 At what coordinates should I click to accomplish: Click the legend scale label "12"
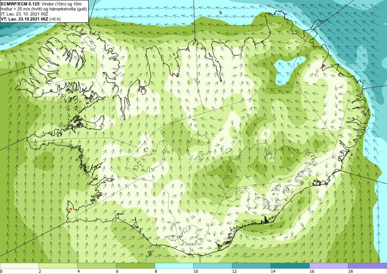click(235, 271)
